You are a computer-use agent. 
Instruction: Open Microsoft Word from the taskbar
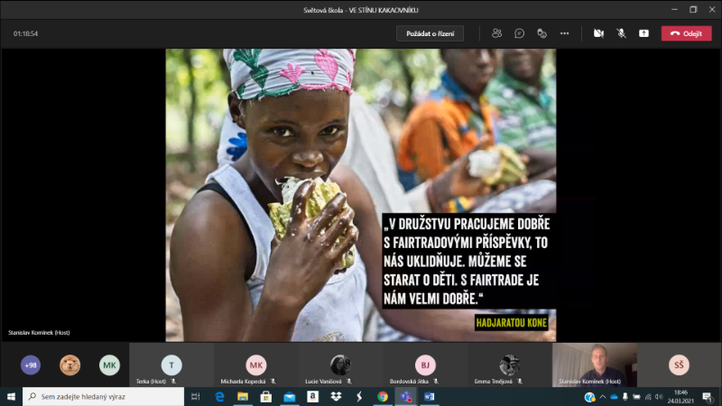click(x=429, y=396)
